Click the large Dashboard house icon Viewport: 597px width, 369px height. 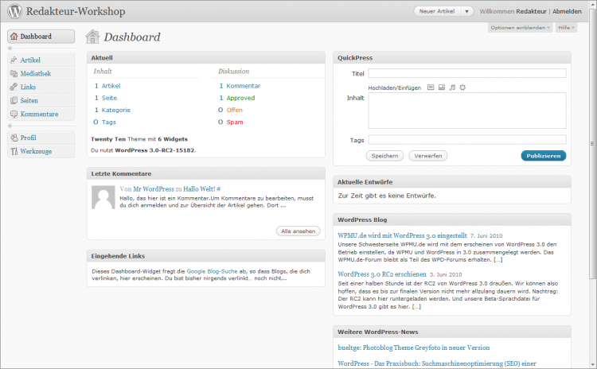(92, 37)
